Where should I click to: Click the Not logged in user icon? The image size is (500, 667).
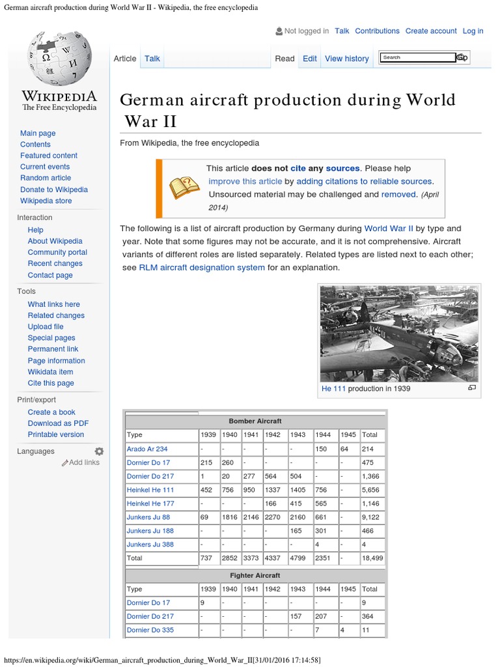[x=279, y=31]
